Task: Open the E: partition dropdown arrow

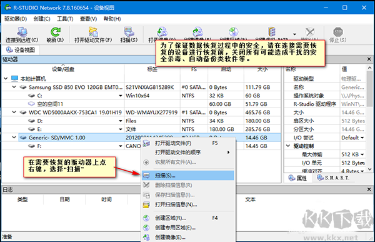Action: point(121,129)
